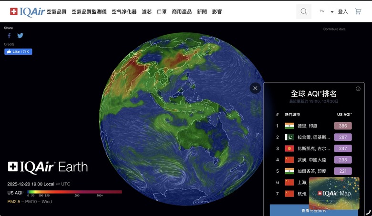The image size is (372, 216).
Task: Open the search magnifier icon
Action: [x=304, y=11]
